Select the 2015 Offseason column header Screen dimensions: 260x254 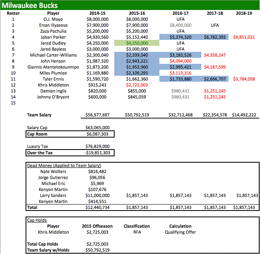[97, 226]
